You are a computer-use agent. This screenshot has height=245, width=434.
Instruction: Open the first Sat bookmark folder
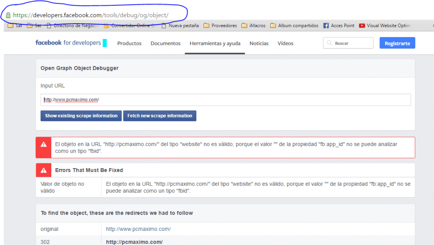[x=15, y=26]
